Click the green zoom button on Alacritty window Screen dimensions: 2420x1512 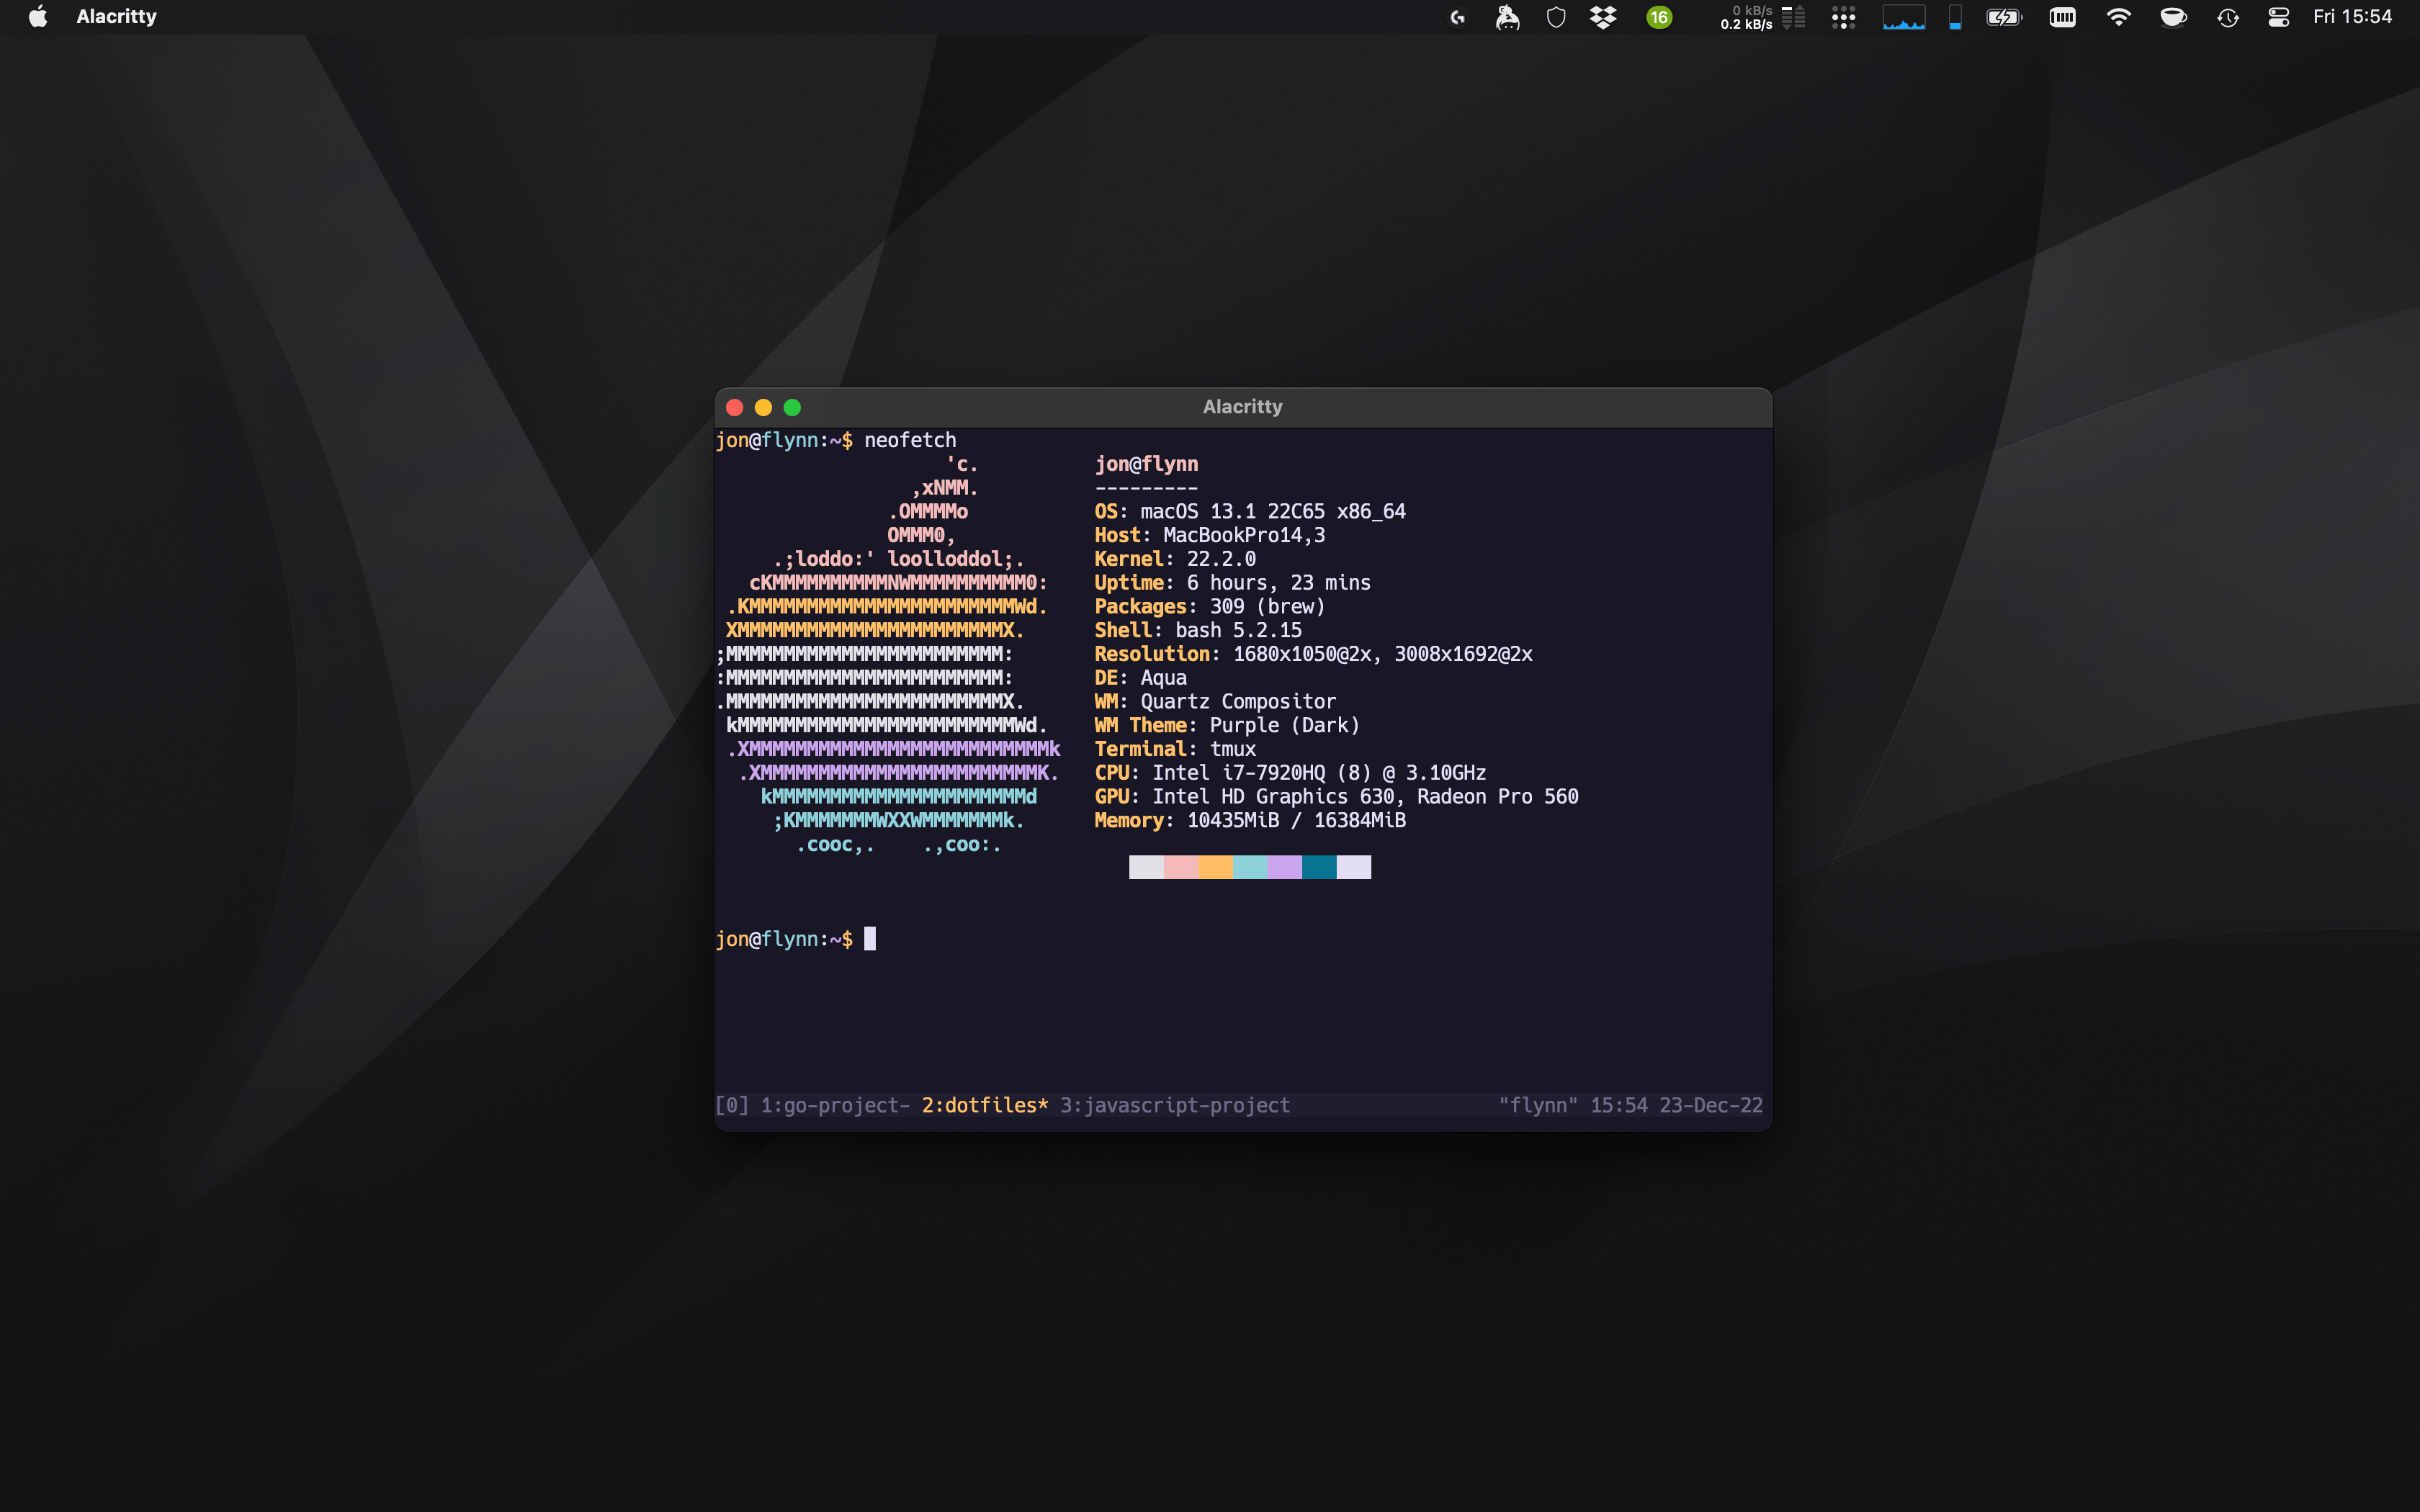tap(792, 407)
